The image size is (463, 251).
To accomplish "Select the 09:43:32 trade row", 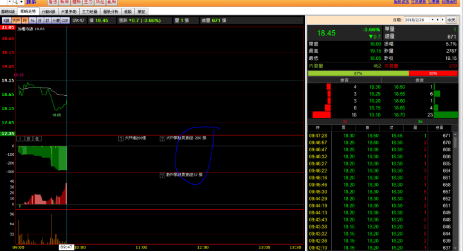I will 380,234.
